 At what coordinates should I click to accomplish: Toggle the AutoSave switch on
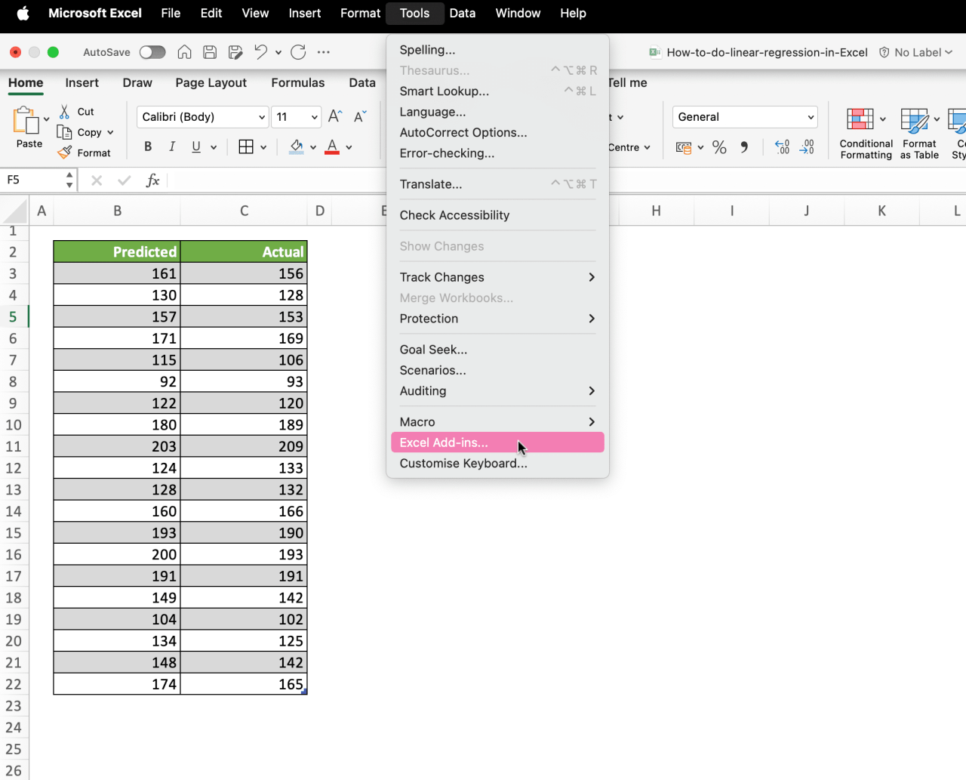[152, 52]
